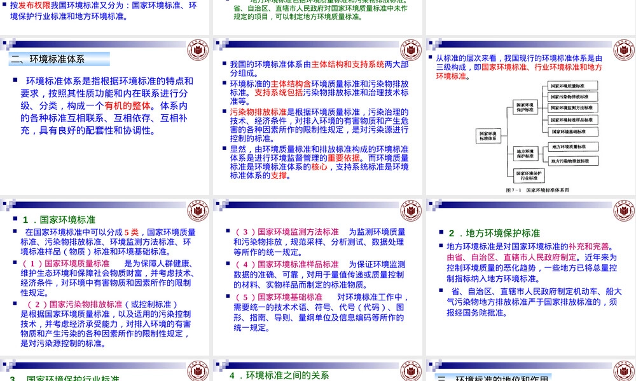Click the red phrase 发布权限 in the top slide

click(34, 6)
